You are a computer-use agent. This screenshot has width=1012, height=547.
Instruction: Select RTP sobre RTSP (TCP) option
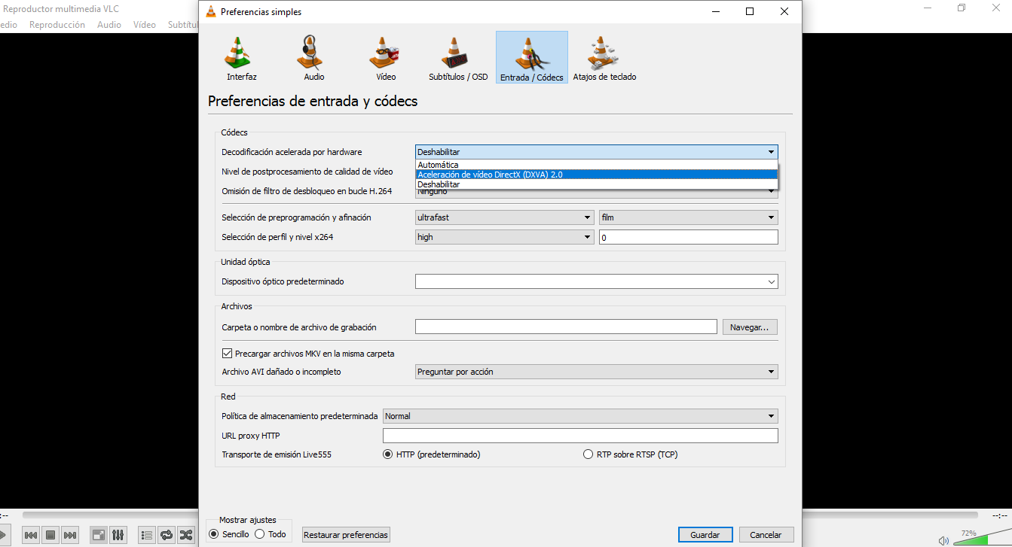(589, 454)
